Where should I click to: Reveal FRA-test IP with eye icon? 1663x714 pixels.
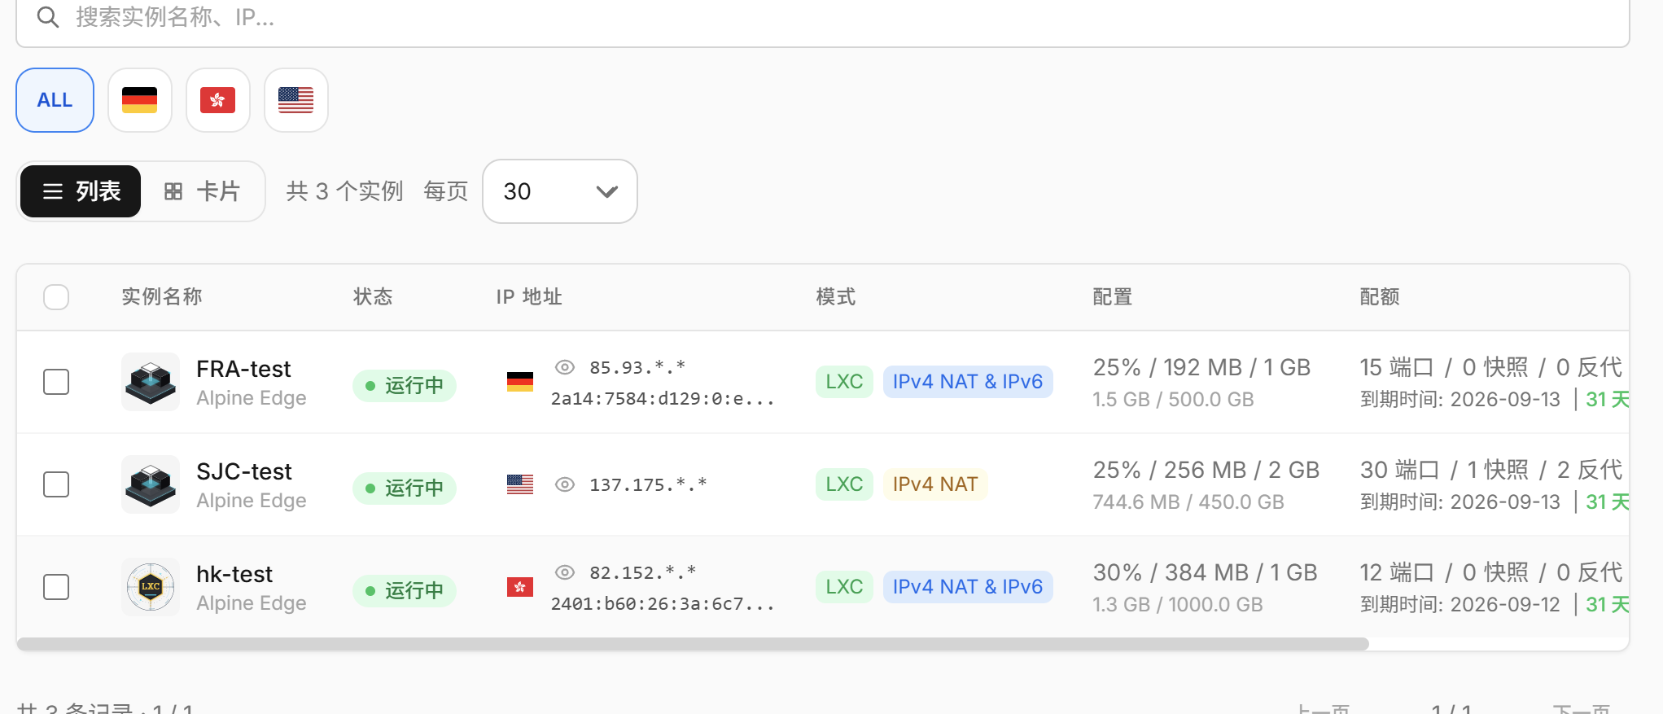(x=565, y=367)
